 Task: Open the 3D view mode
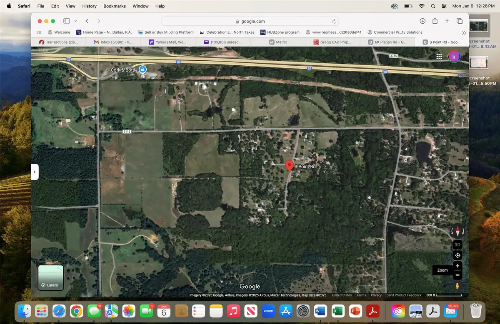click(x=457, y=245)
